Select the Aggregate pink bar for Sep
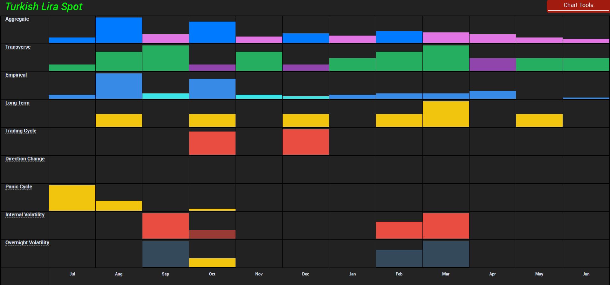The height and width of the screenshot is (285, 610). click(x=166, y=38)
